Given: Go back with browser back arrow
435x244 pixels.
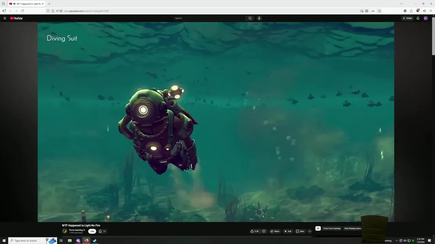Looking at the screenshot, I should (x=10, y=11).
